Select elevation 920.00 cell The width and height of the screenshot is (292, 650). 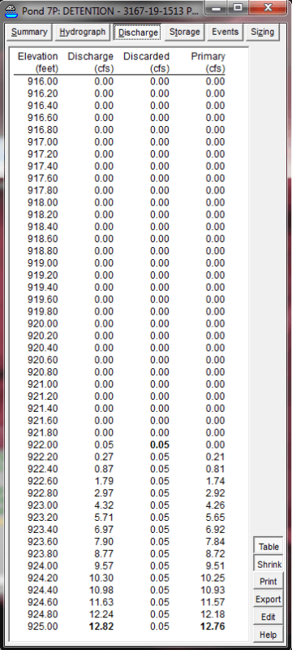point(43,323)
